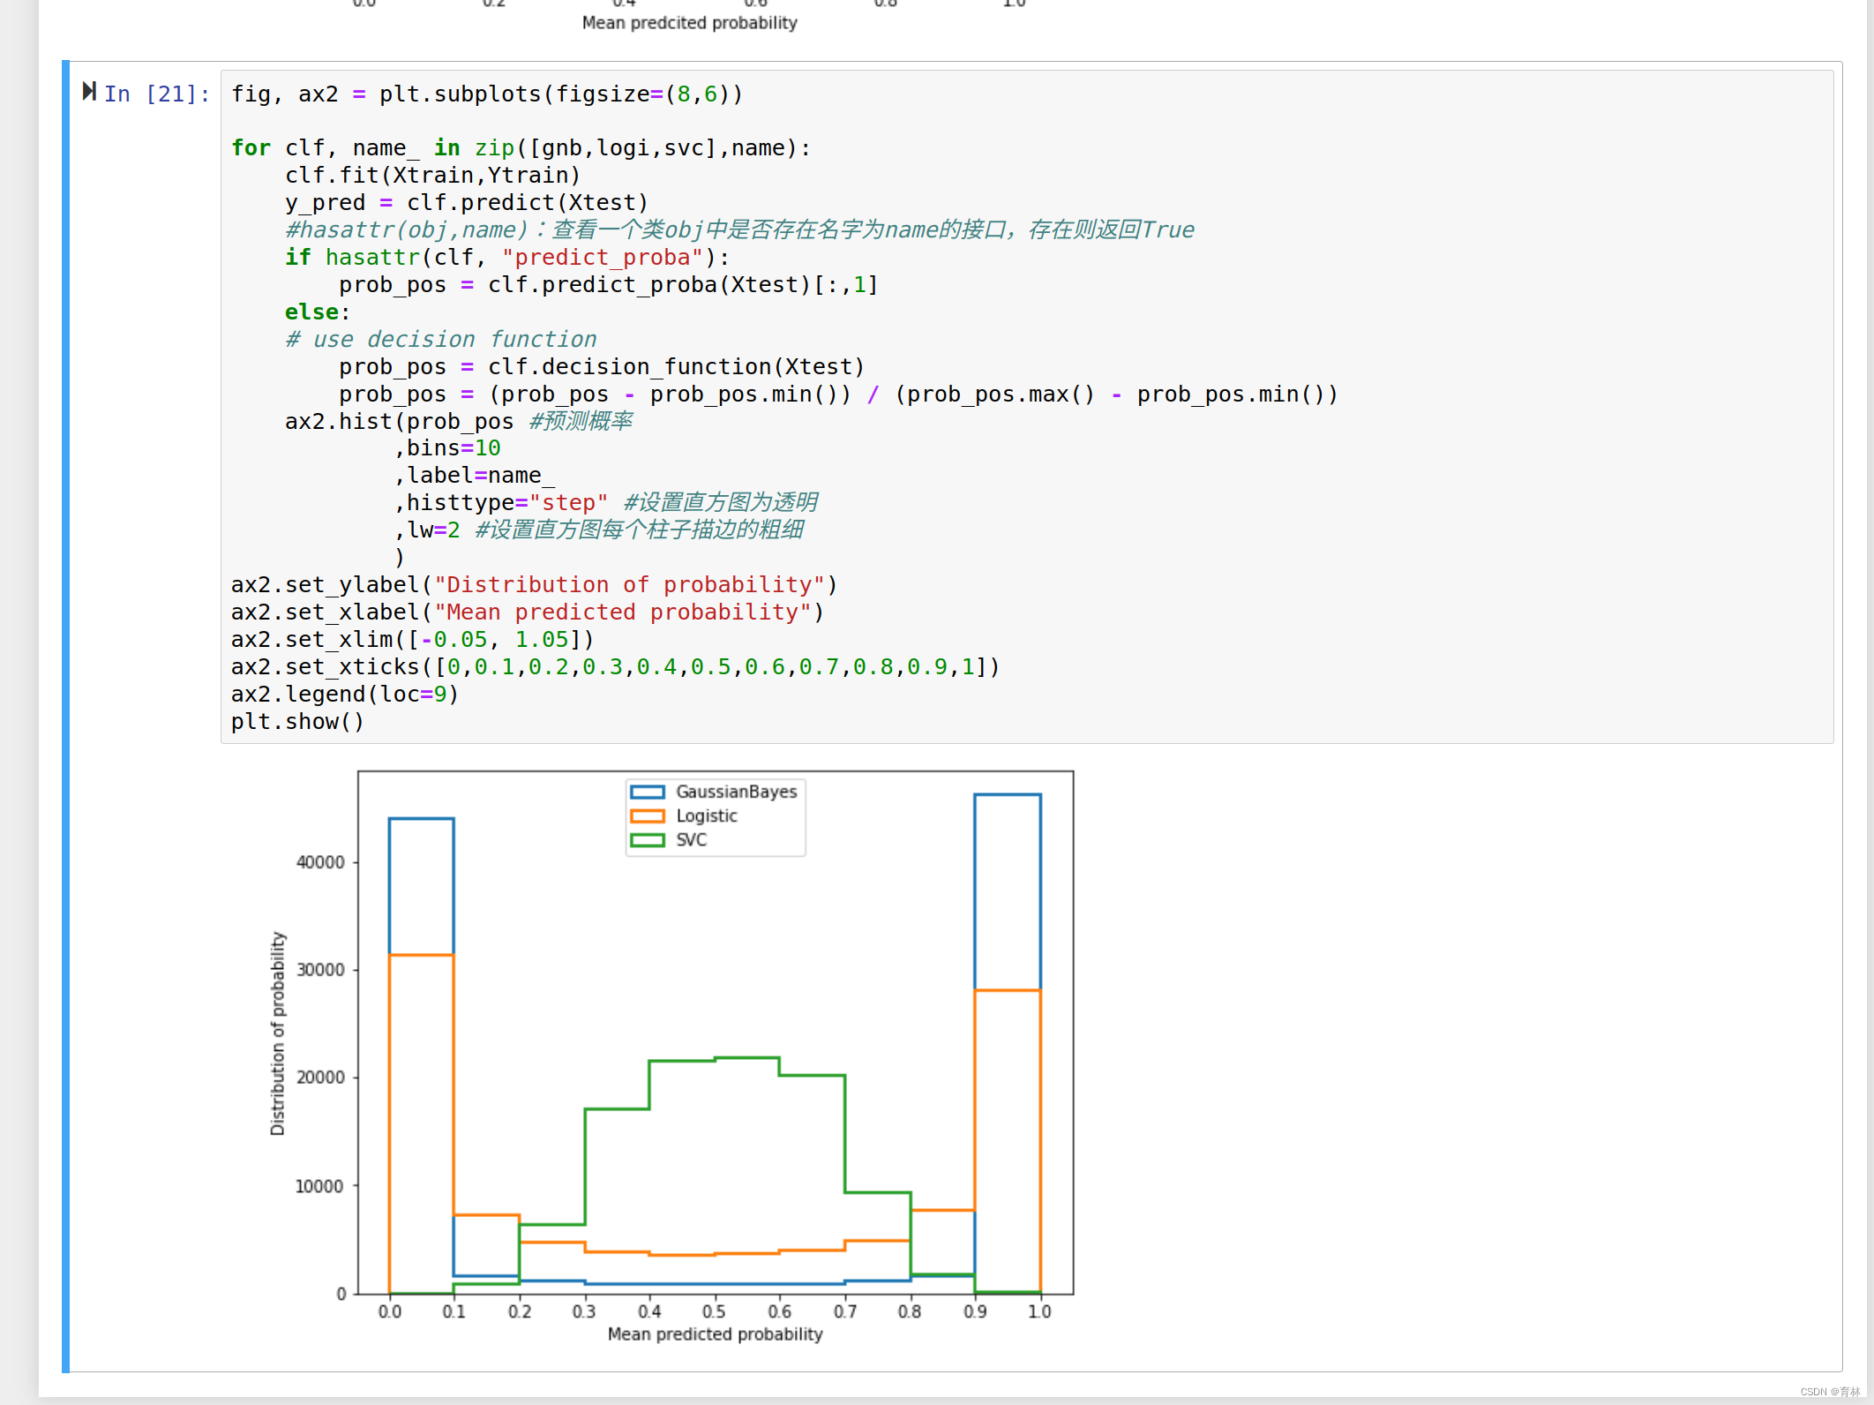This screenshot has width=1874, height=1405.
Task: Click the fig, ax2 = plt.subplots line
Action: pos(486,94)
